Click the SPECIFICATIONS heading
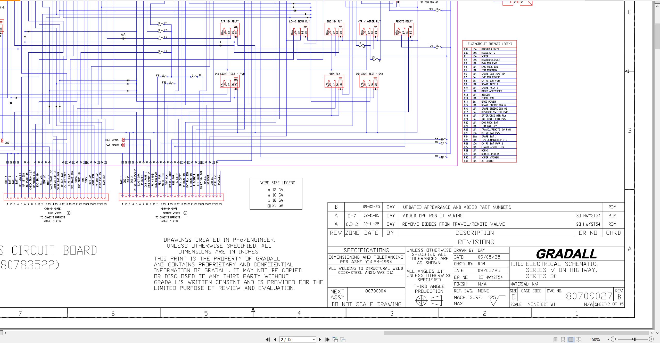The image size is (660, 343). [x=366, y=250]
